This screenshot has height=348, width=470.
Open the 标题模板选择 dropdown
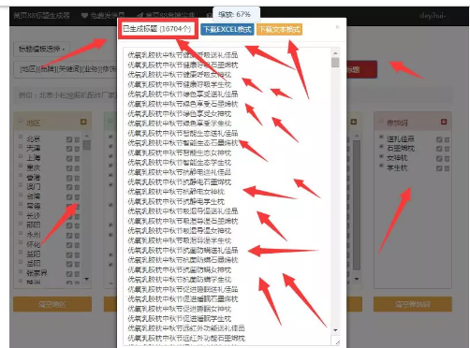tap(41, 49)
